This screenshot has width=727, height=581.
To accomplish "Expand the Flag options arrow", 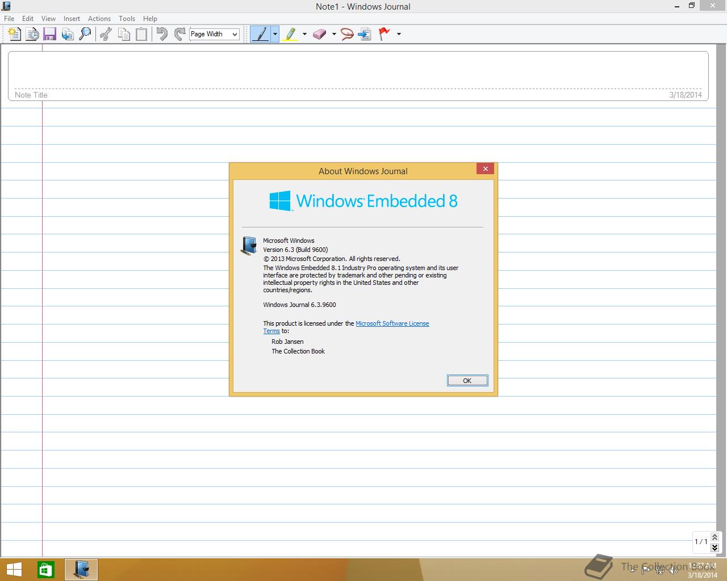I will [x=399, y=34].
